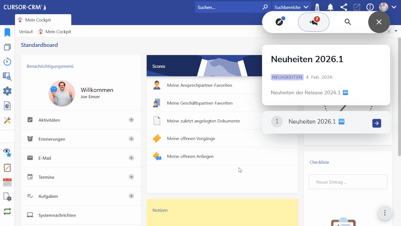Expand the Erinnerungen plus button
Screen dimensions: 401x226
(131, 139)
